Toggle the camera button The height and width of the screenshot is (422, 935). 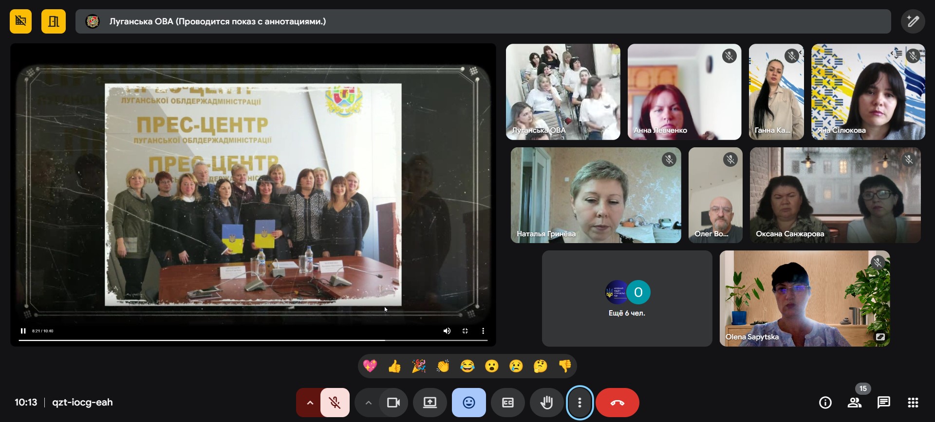393,403
